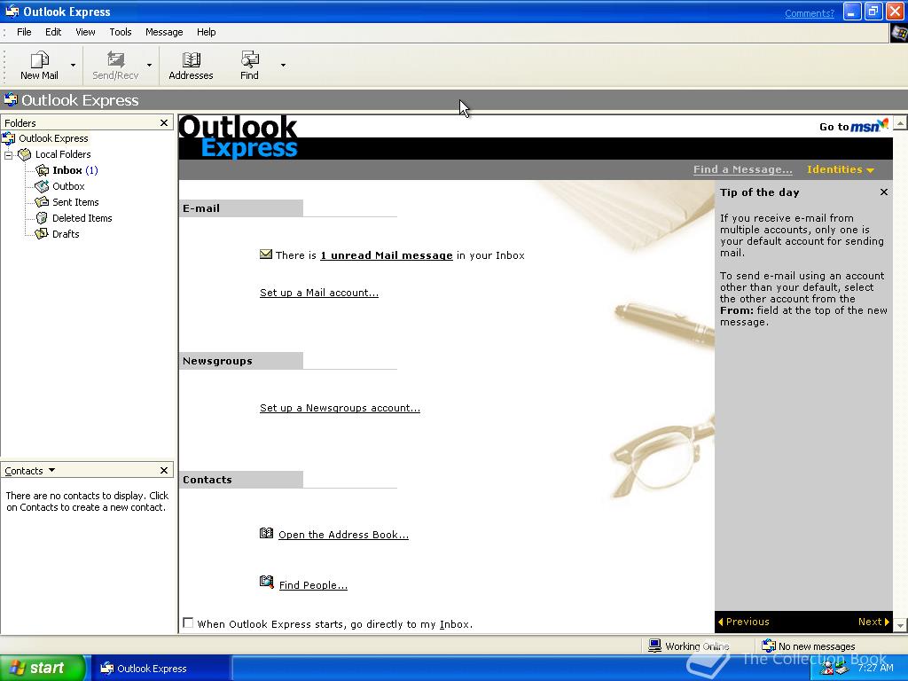Click the New Mail toolbar icon
The height and width of the screenshot is (681, 908).
pos(39,59)
